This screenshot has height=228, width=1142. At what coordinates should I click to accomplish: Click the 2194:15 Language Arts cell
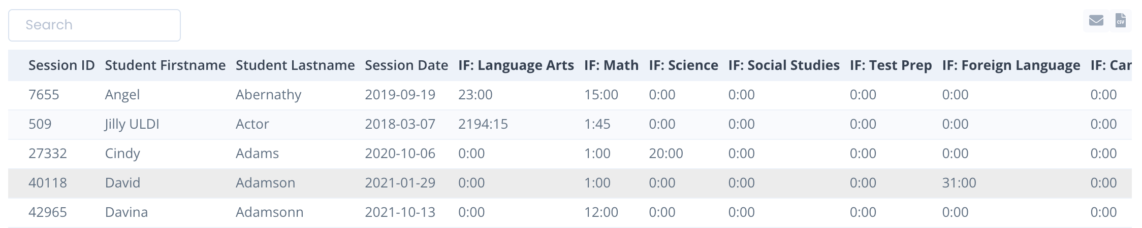(x=483, y=124)
